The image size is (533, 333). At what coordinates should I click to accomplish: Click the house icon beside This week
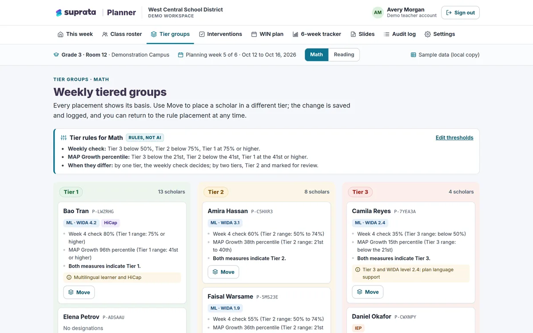click(x=60, y=34)
